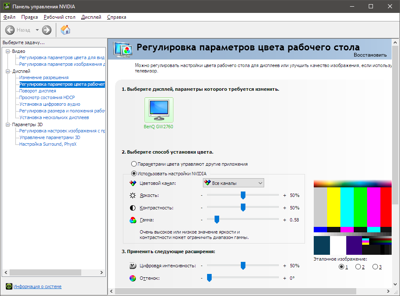Click the Гамма slider track
Image resolution: width=400 pixels, height=296 pixels.
click(x=250, y=219)
